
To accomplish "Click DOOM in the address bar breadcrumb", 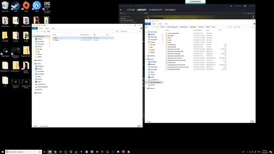I will [x=208, y=27].
